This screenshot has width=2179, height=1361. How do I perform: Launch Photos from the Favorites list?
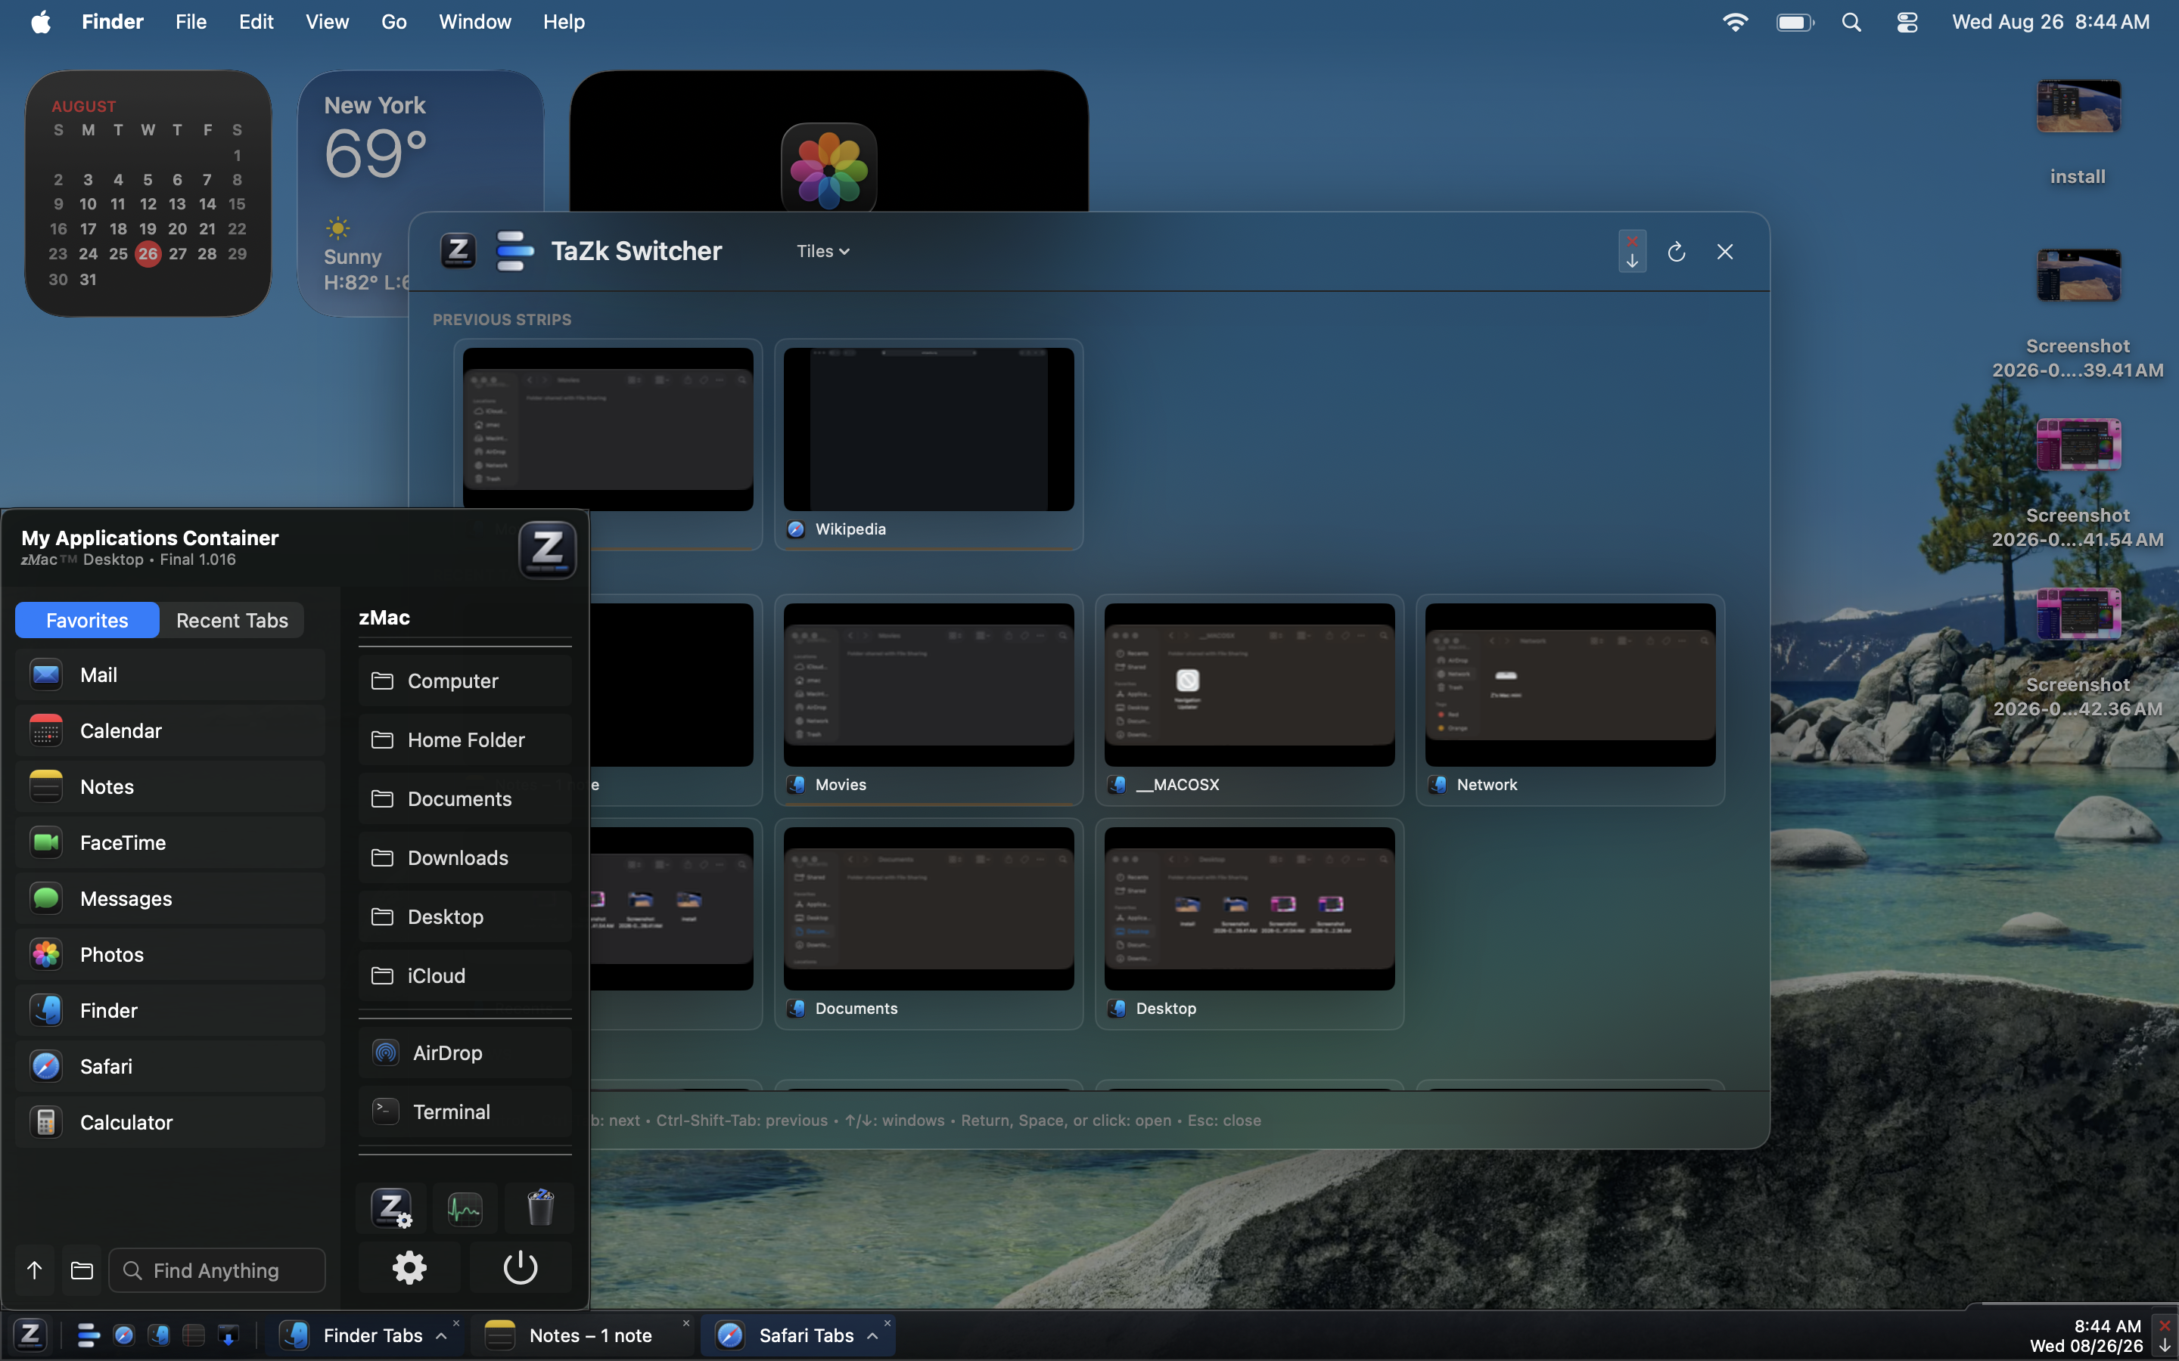tap(170, 954)
